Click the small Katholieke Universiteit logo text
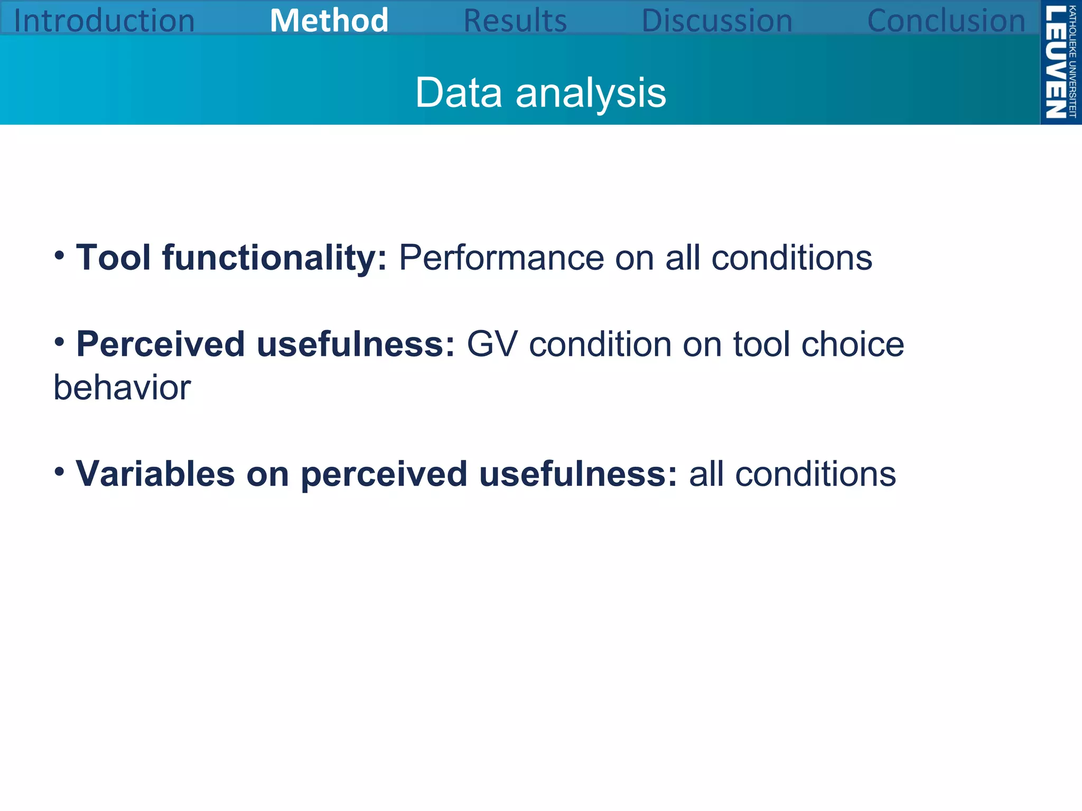 click(1072, 62)
